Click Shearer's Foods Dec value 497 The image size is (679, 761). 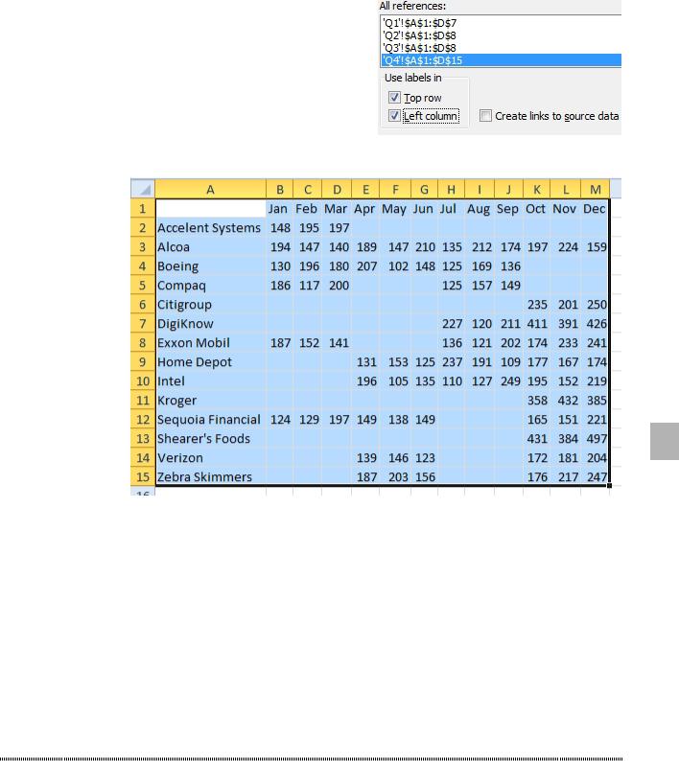coord(595,439)
